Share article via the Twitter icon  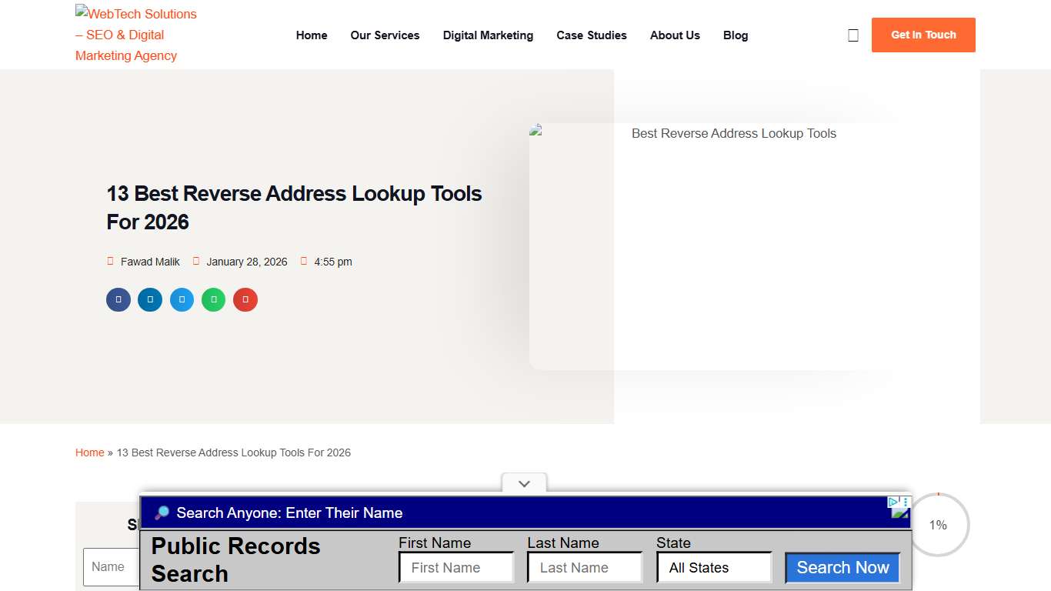point(182,299)
